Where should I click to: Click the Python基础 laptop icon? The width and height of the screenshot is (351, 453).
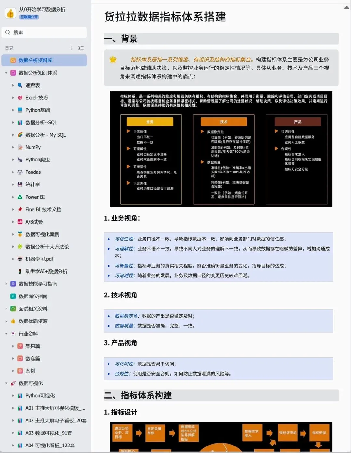20,110
